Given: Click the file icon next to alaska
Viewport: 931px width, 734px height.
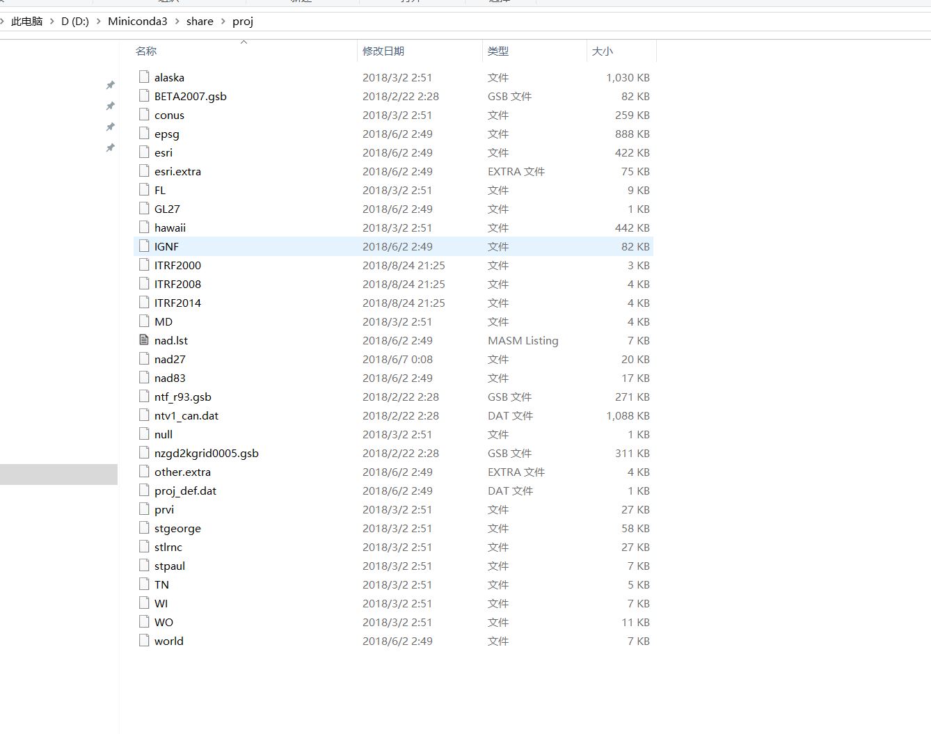Looking at the screenshot, I should [x=144, y=77].
